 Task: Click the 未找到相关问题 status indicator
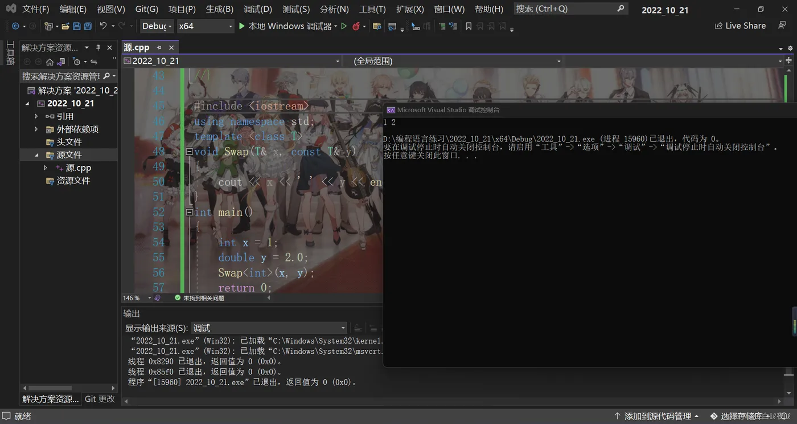coord(199,298)
